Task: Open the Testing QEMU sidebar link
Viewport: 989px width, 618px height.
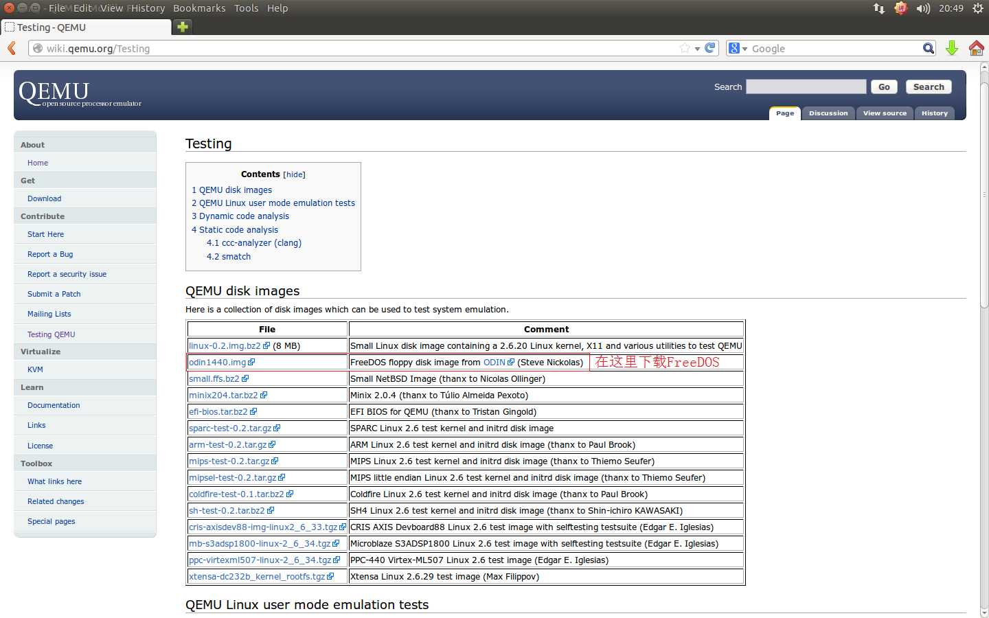Action: tap(51, 334)
